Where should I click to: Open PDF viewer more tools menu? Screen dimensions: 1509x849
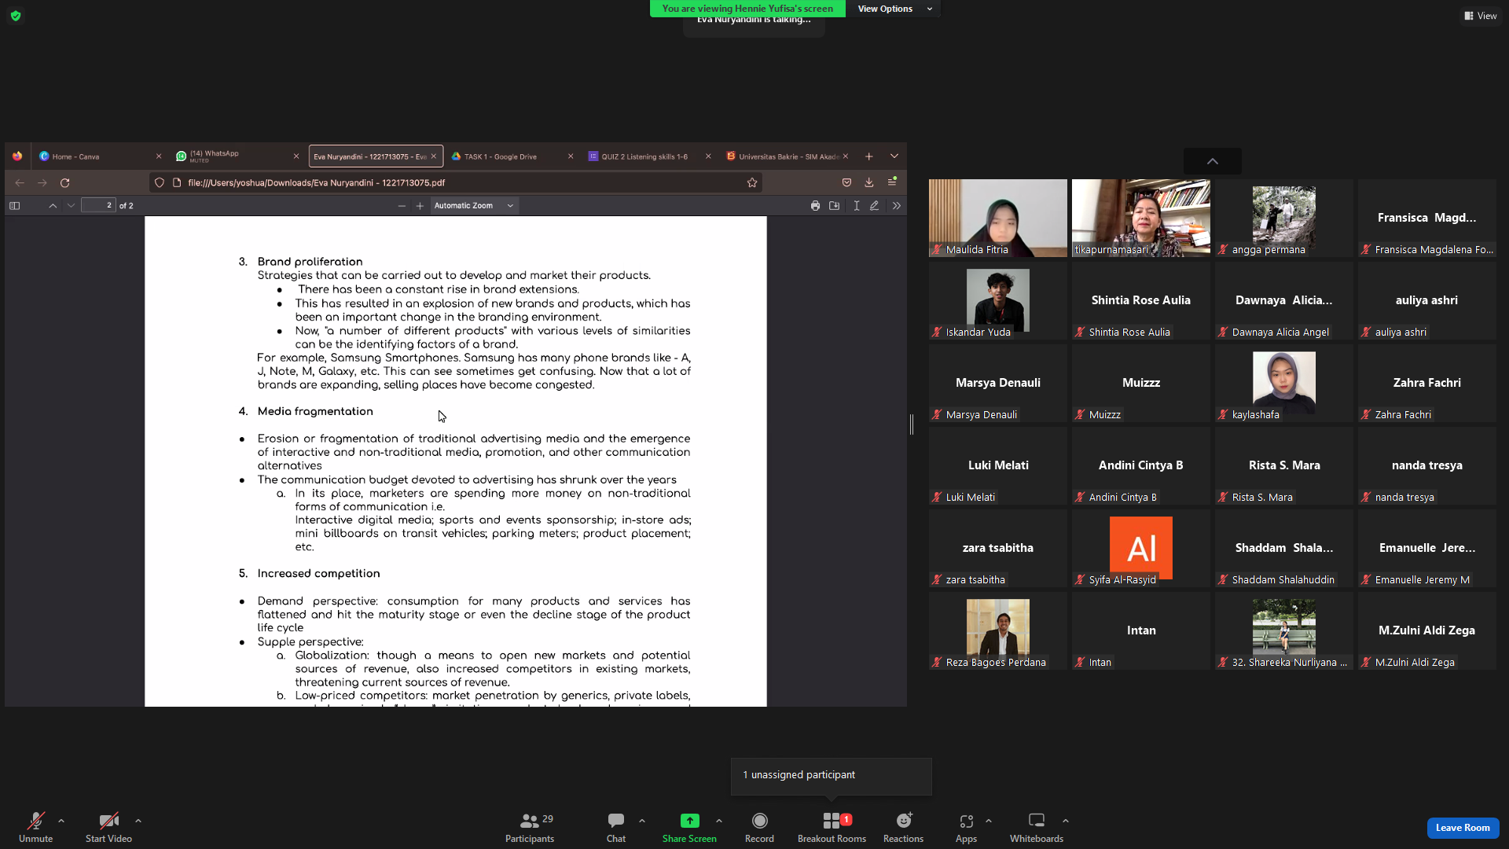point(897,206)
